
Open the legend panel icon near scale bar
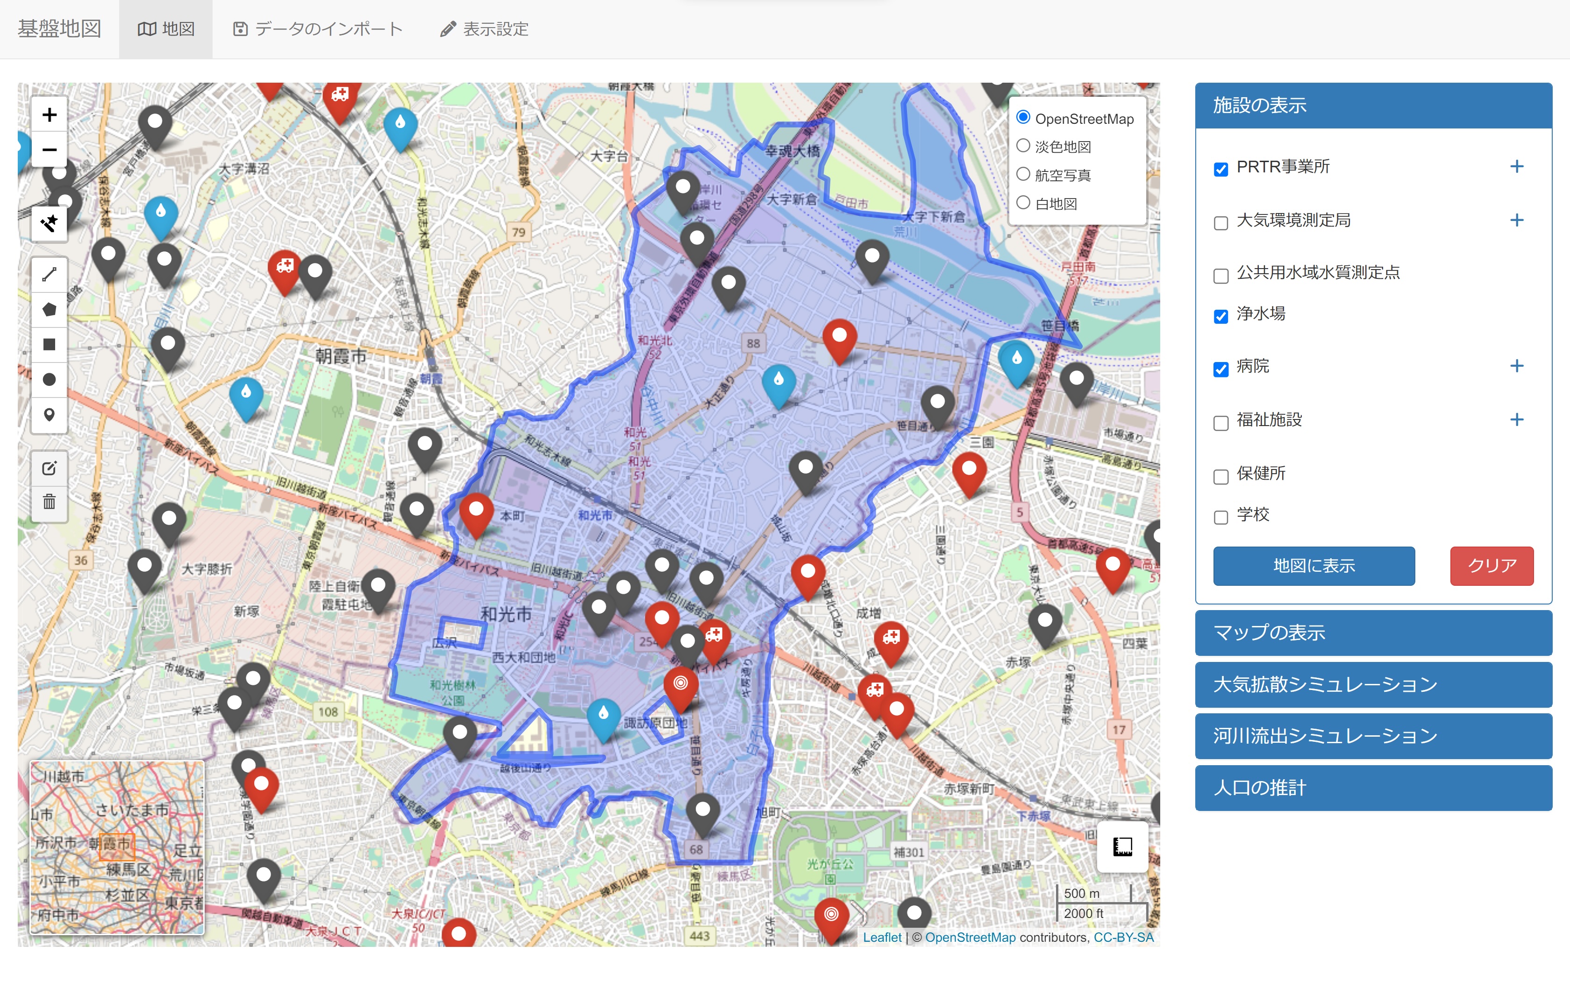pyautogui.click(x=1122, y=846)
